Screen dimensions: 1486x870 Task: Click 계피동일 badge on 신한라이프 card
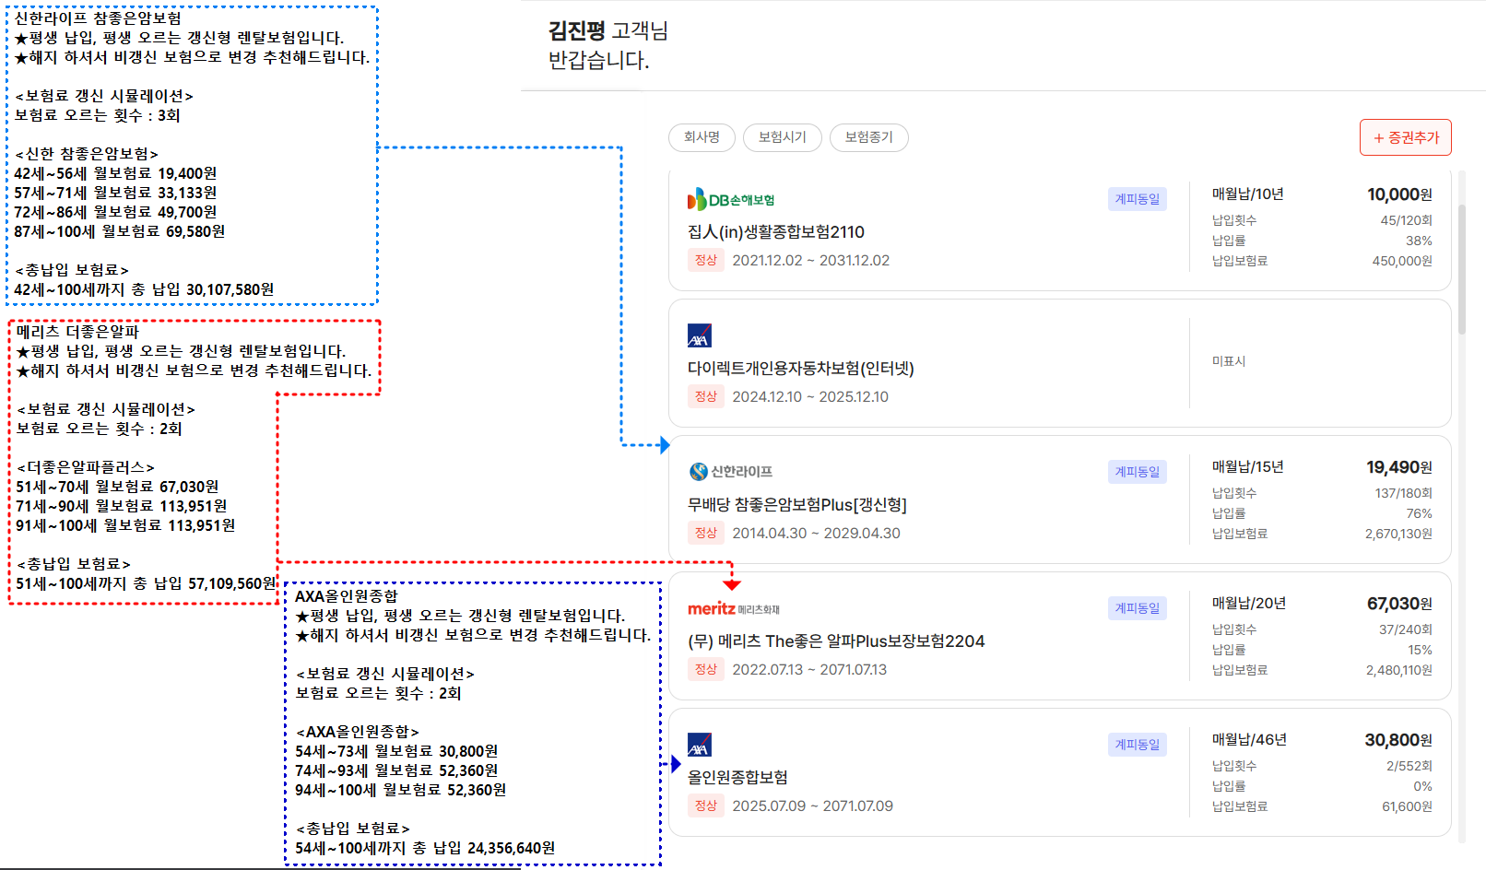1138,472
